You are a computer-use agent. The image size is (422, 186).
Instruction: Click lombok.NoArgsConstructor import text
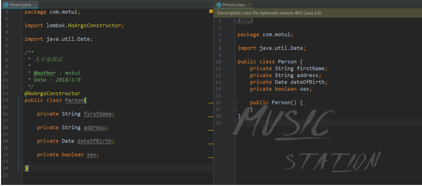[x=84, y=26]
